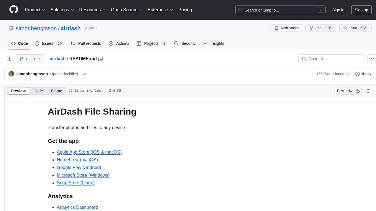Open the Raw file view

(x=340, y=91)
